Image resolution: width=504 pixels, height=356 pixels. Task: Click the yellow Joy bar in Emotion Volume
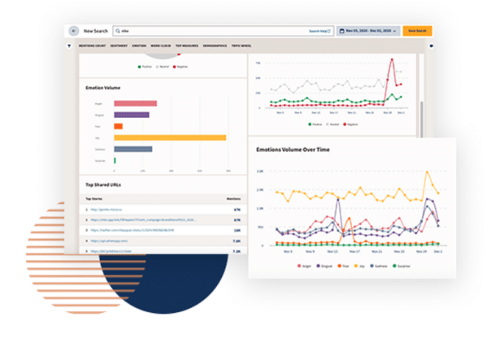[170, 137]
